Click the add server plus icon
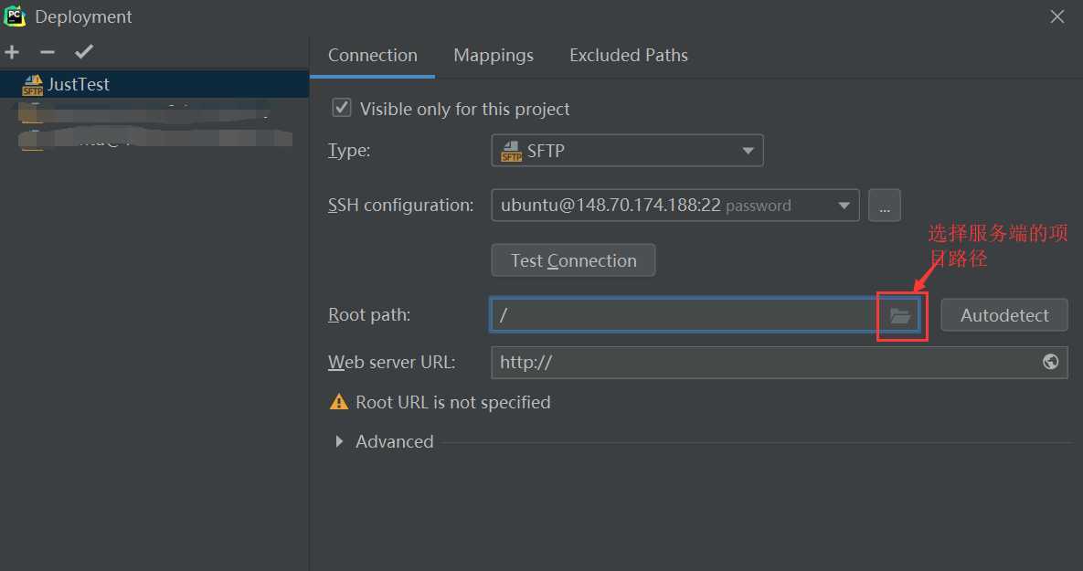Viewport: 1083px width, 571px height. coord(12,52)
